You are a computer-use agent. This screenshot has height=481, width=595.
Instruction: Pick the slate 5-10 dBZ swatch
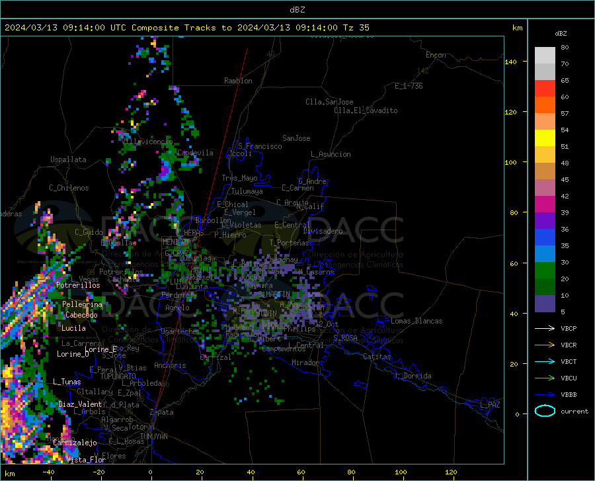[545, 304]
